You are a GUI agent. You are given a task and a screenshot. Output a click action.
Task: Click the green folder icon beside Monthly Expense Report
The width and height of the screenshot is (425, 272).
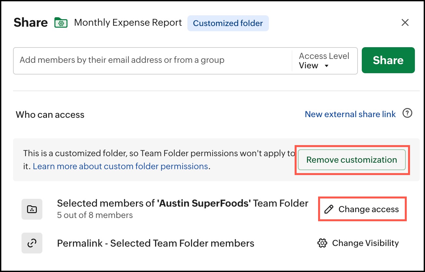[x=61, y=23]
